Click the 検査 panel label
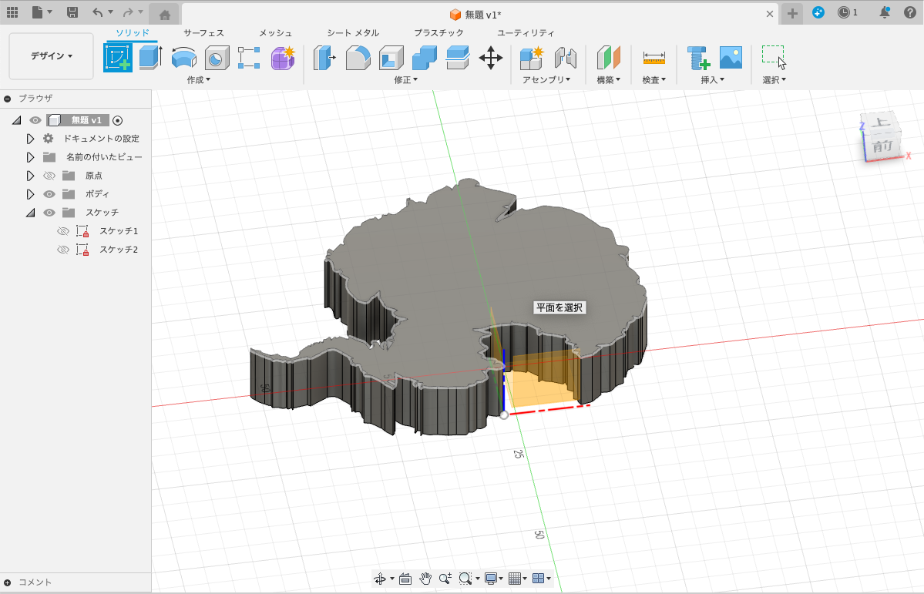The width and height of the screenshot is (924, 594). point(654,80)
